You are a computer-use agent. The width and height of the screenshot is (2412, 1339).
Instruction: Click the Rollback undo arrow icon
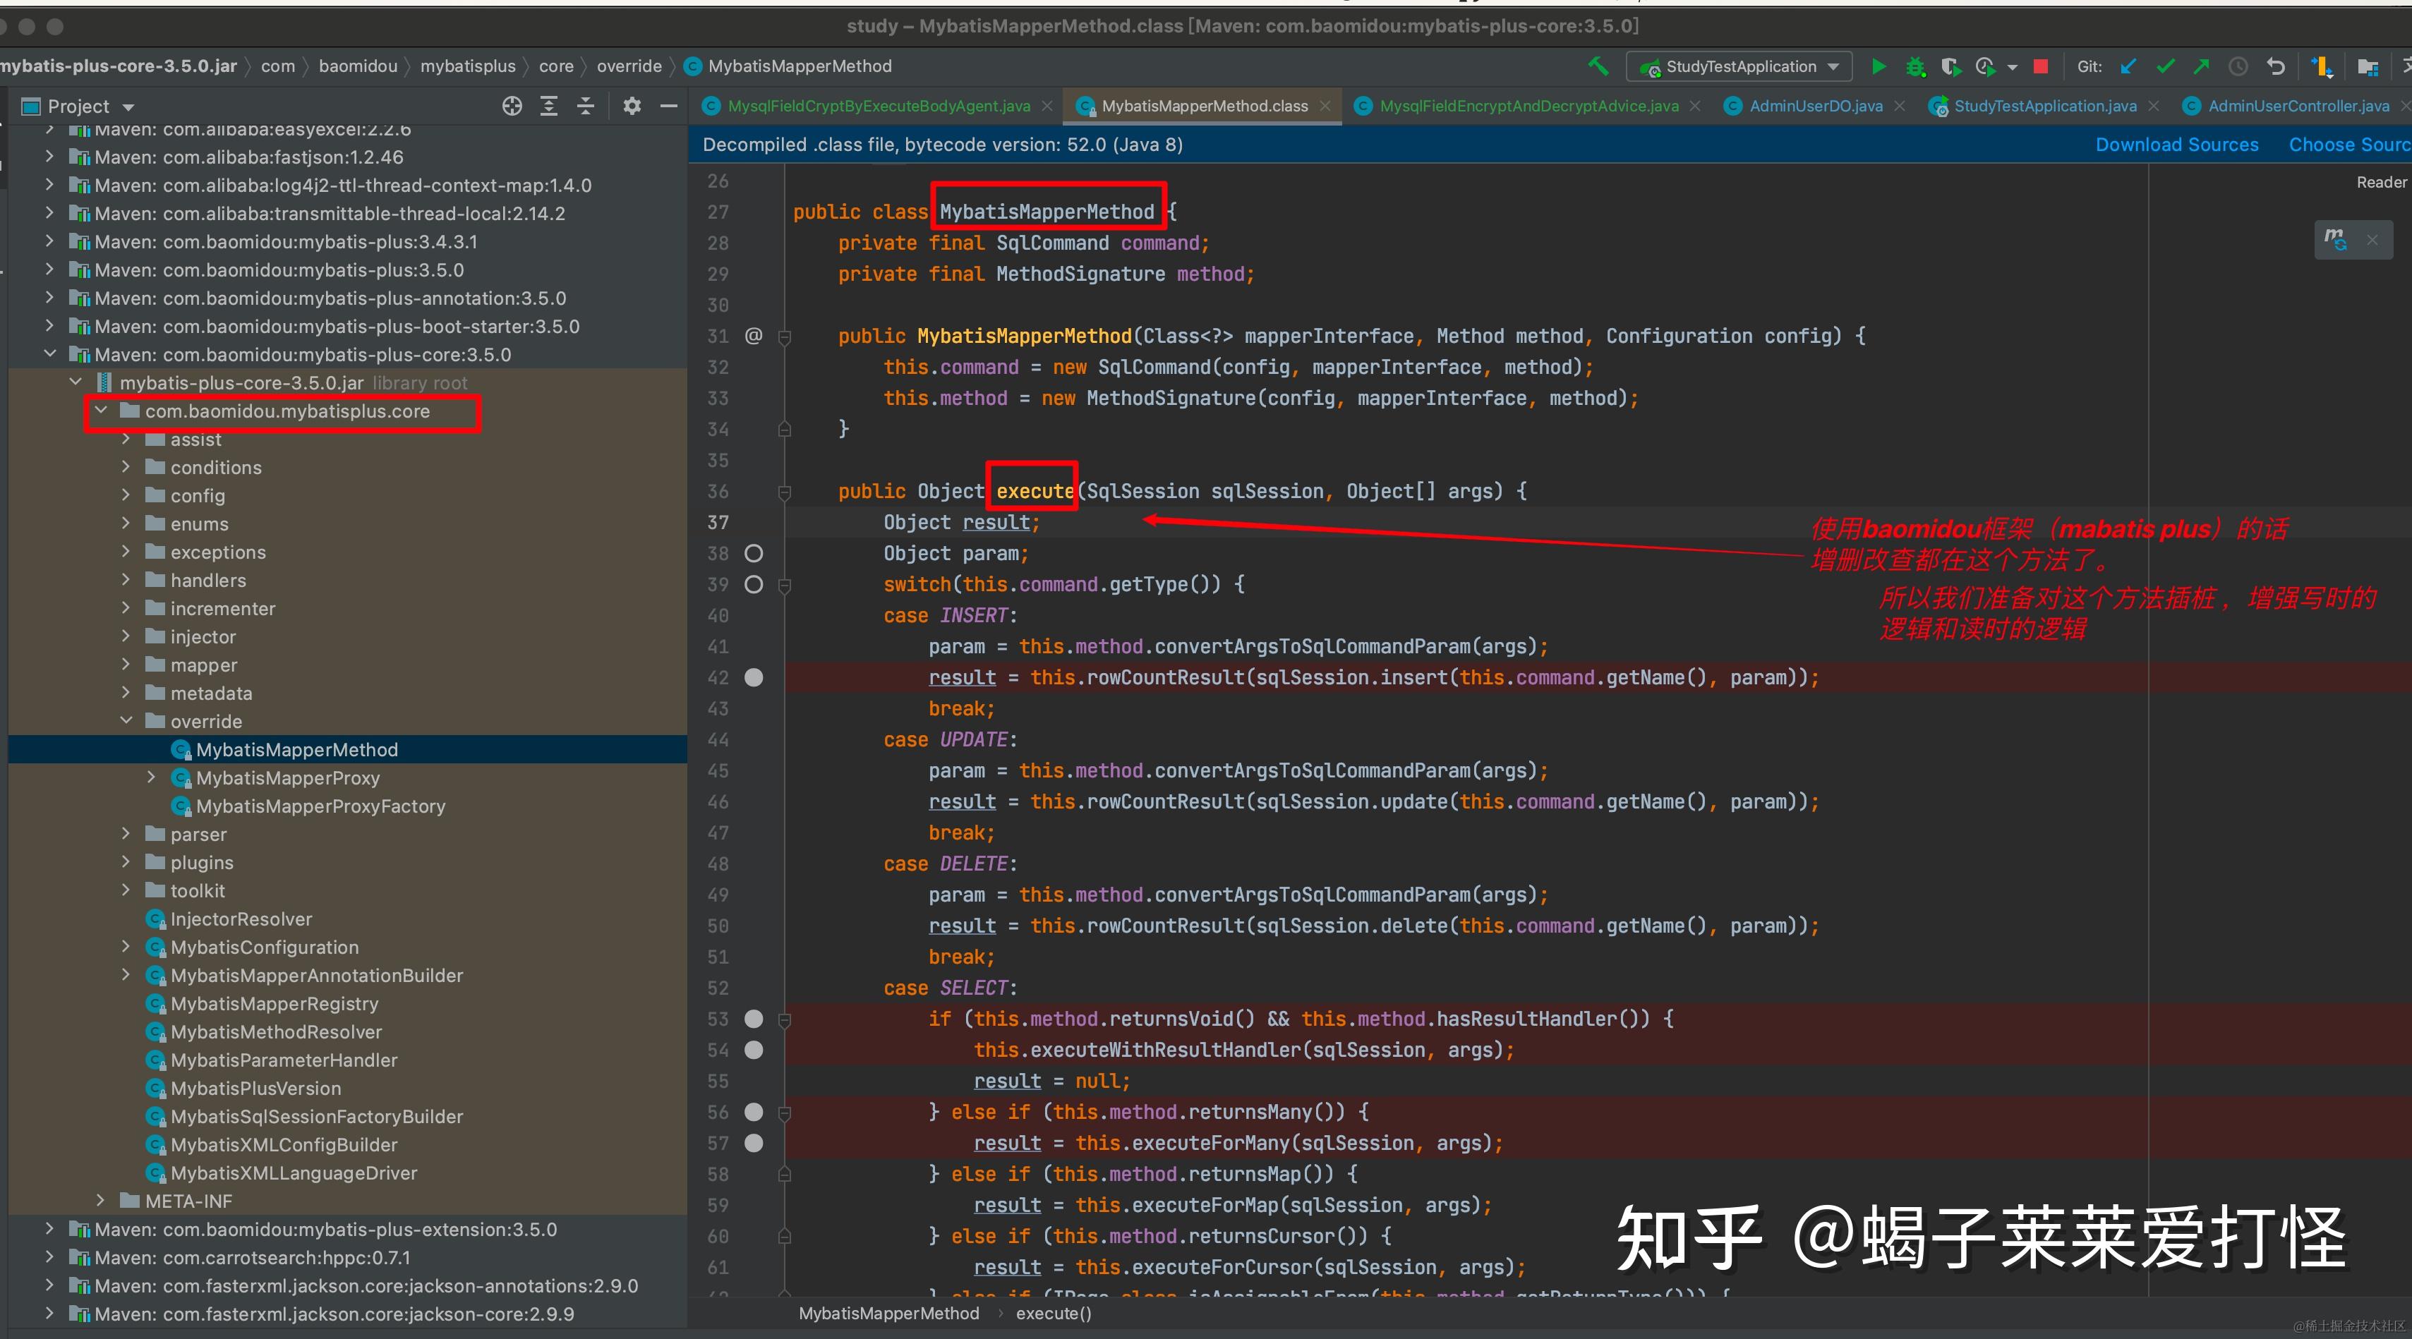(x=2275, y=66)
